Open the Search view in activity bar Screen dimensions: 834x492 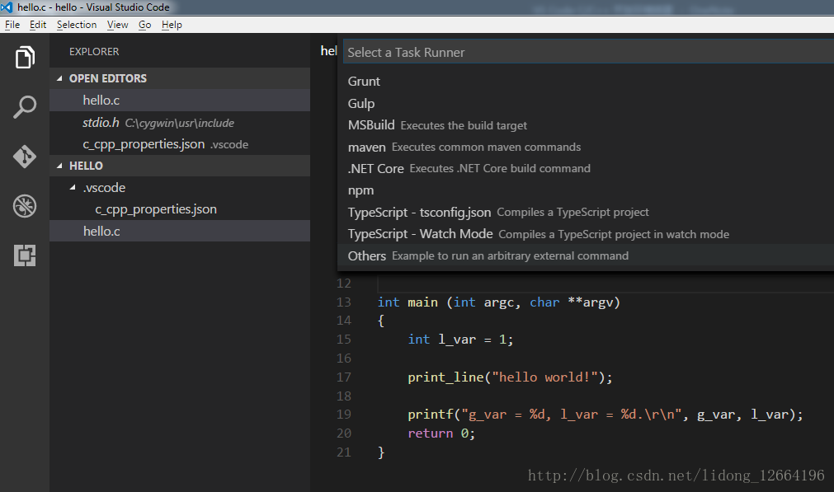click(x=25, y=107)
